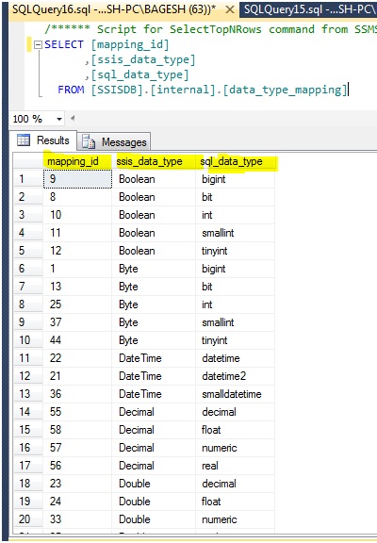This screenshot has height=543, width=377.
Task: Click Double cell in row 18
Action: tap(154, 484)
